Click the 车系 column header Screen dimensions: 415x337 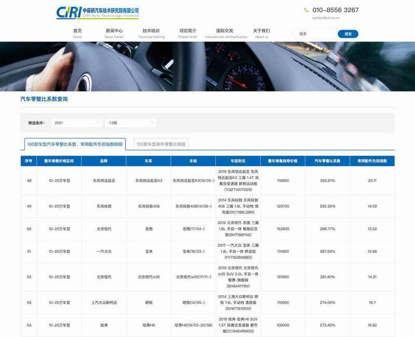coord(148,161)
